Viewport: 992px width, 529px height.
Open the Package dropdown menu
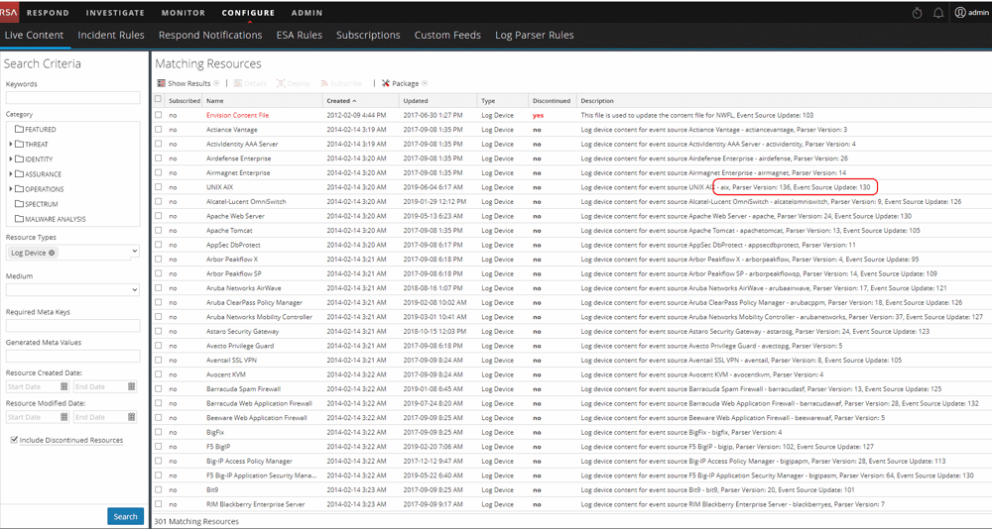click(405, 83)
